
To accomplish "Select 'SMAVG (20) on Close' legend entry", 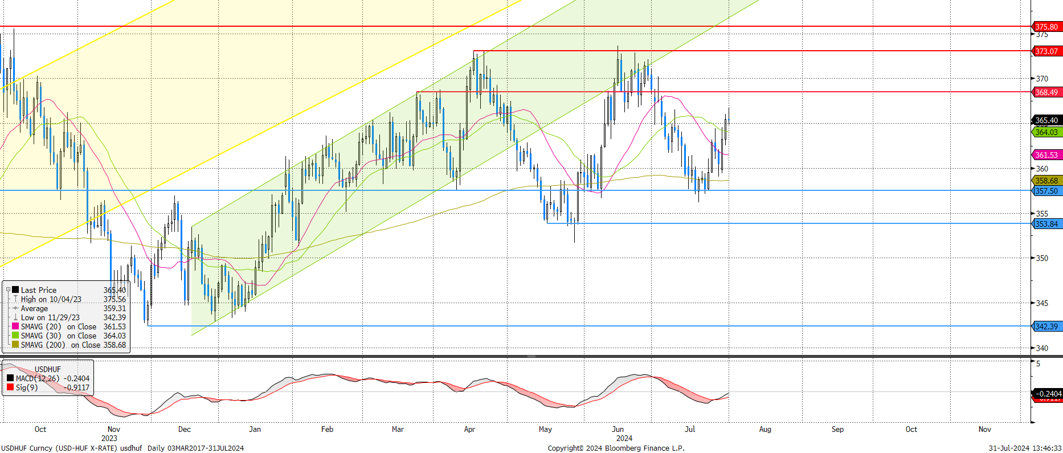I will coord(59,327).
